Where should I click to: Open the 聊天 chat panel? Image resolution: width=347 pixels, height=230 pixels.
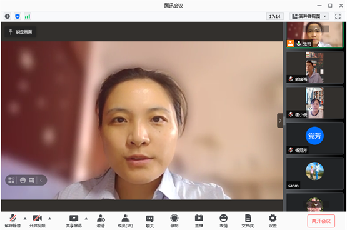coord(149,221)
